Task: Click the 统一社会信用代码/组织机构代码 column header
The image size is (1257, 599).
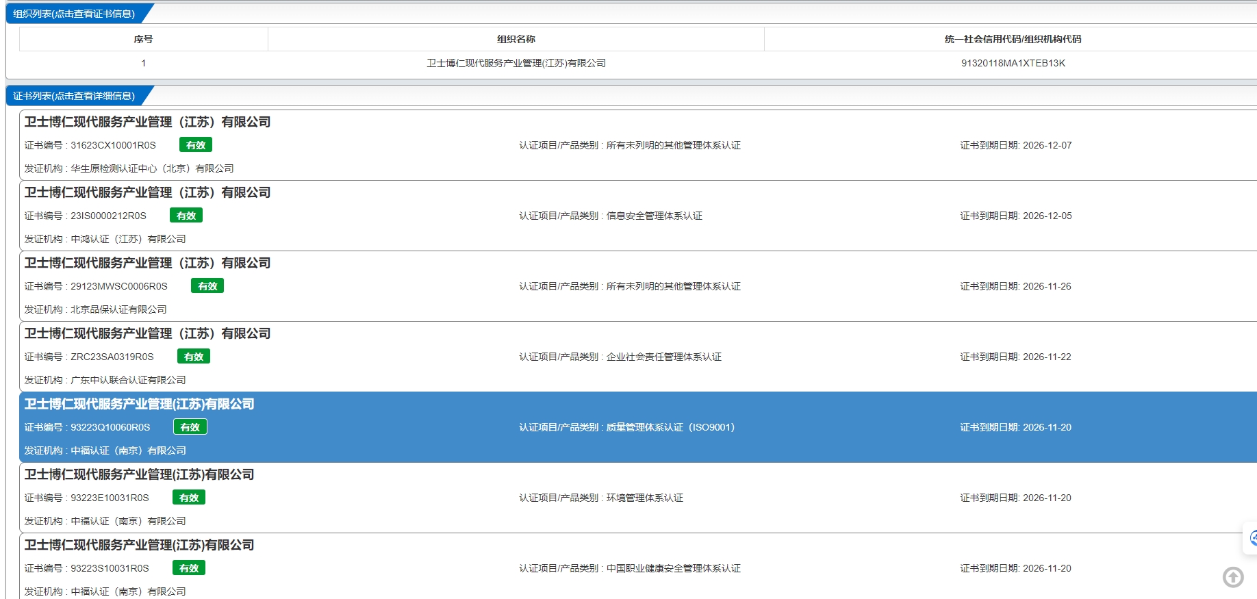Action: [x=1013, y=39]
